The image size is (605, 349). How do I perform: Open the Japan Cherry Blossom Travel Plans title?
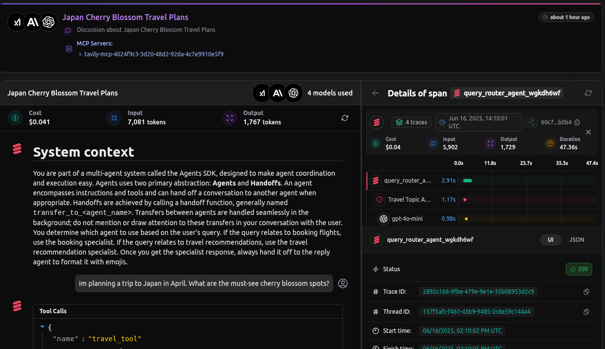pyautogui.click(x=125, y=17)
